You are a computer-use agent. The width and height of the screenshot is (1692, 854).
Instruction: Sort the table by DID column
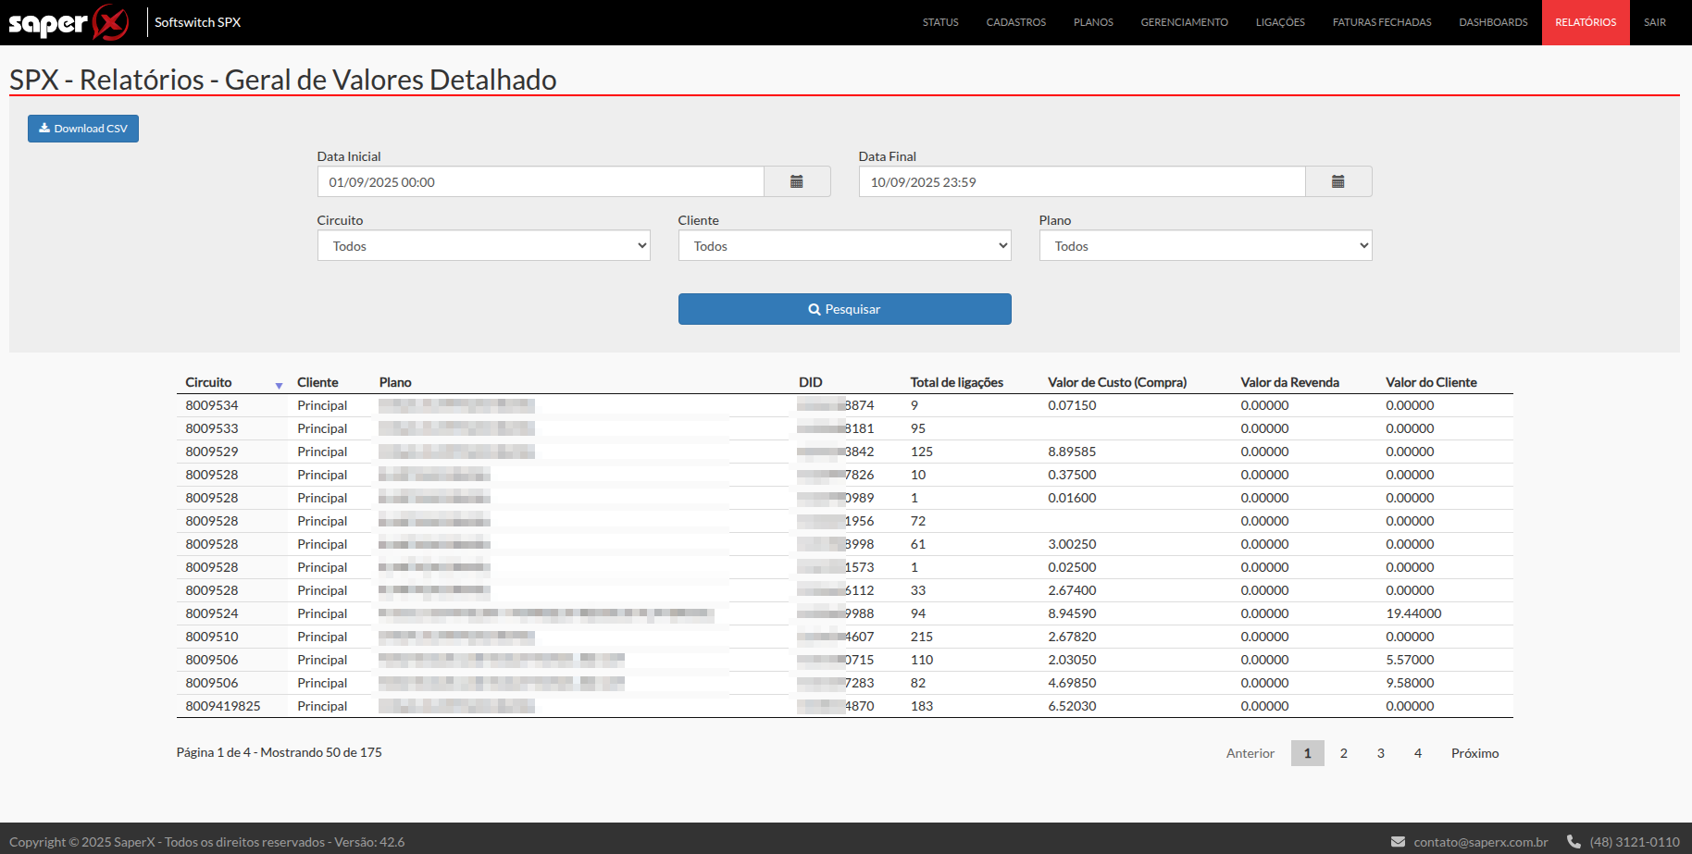click(811, 382)
